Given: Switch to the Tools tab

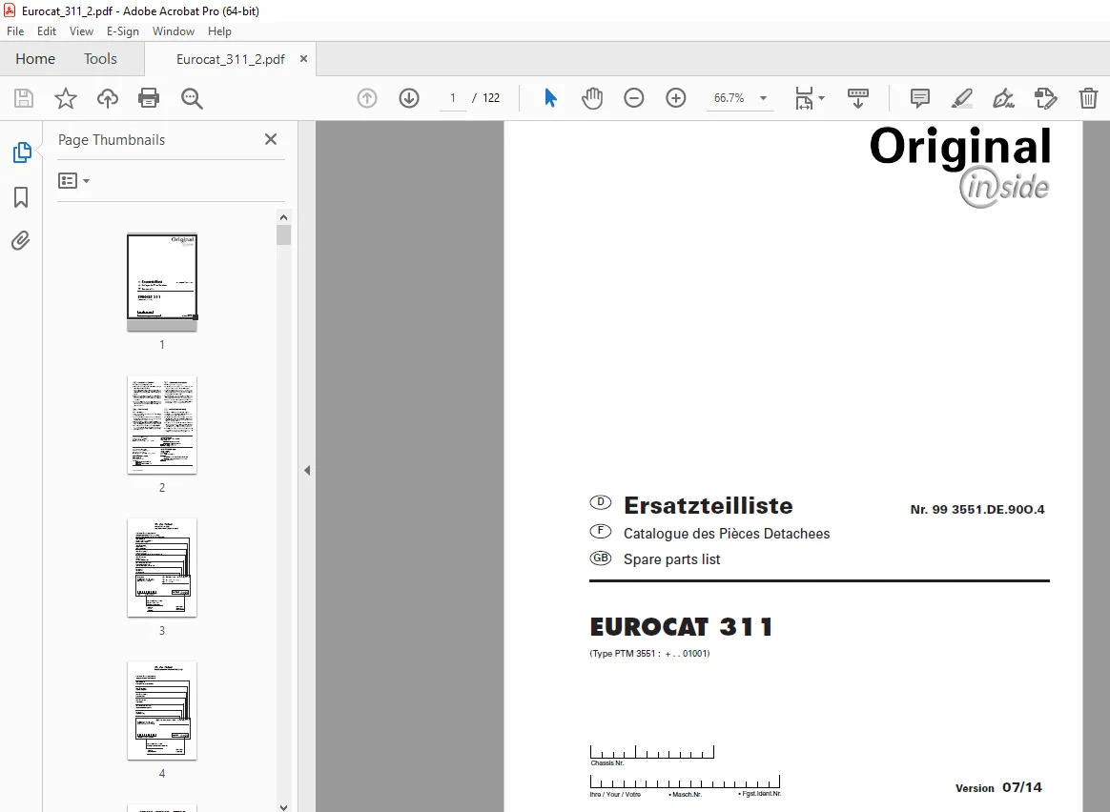Looking at the screenshot, I should [100, 59].
